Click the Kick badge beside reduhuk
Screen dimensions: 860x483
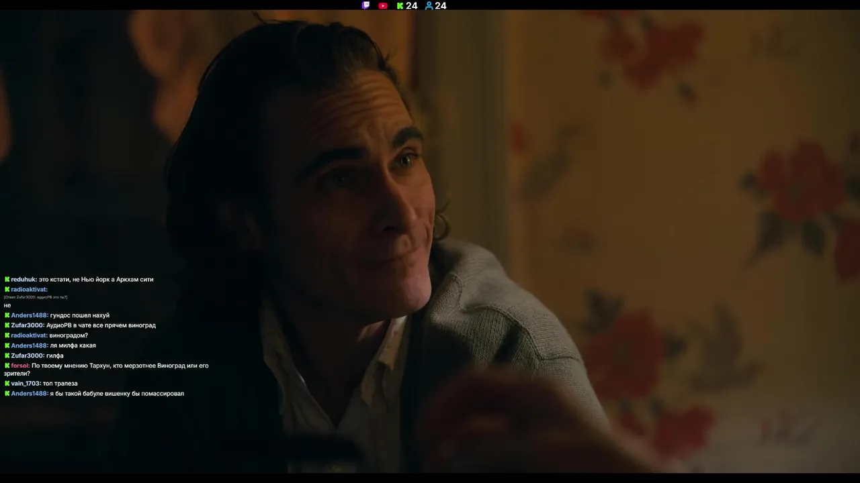point(7,279)
